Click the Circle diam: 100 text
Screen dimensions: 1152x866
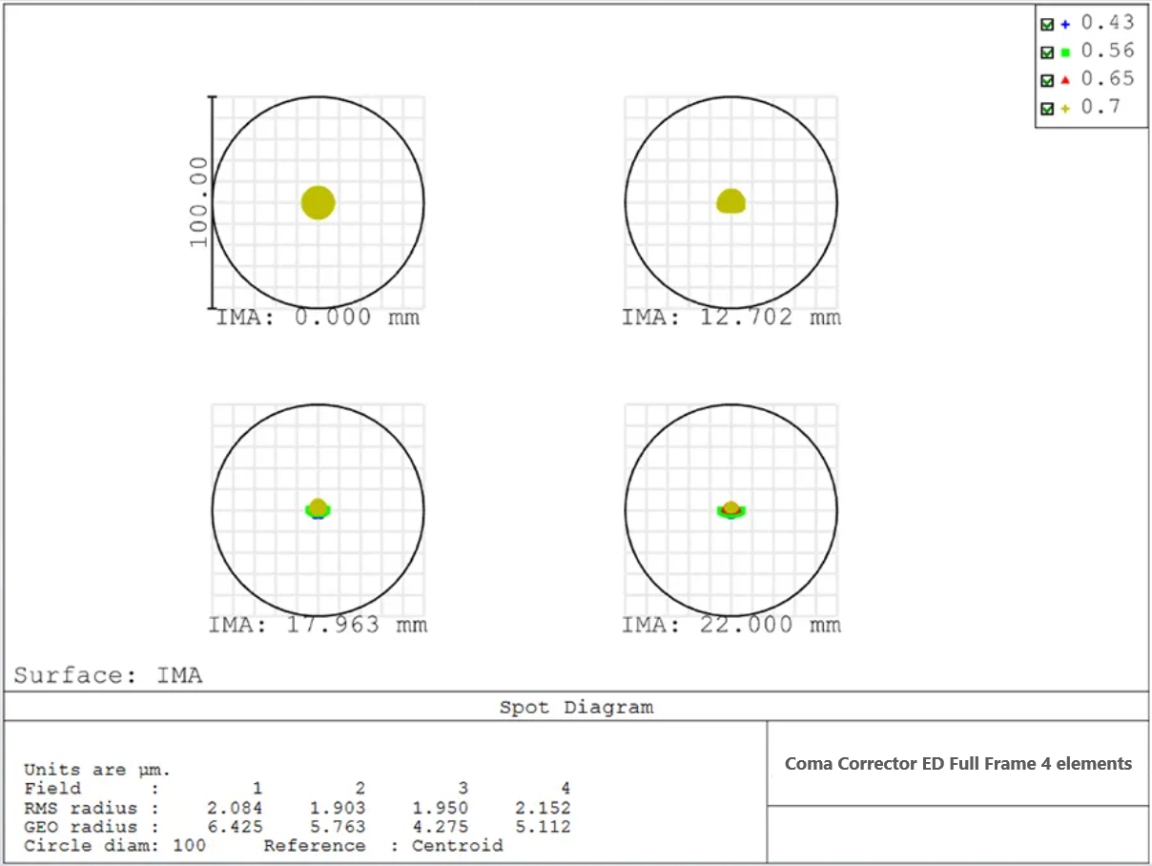[114, 846]
